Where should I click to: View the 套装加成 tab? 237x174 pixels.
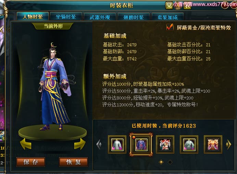tap(167, 17)
